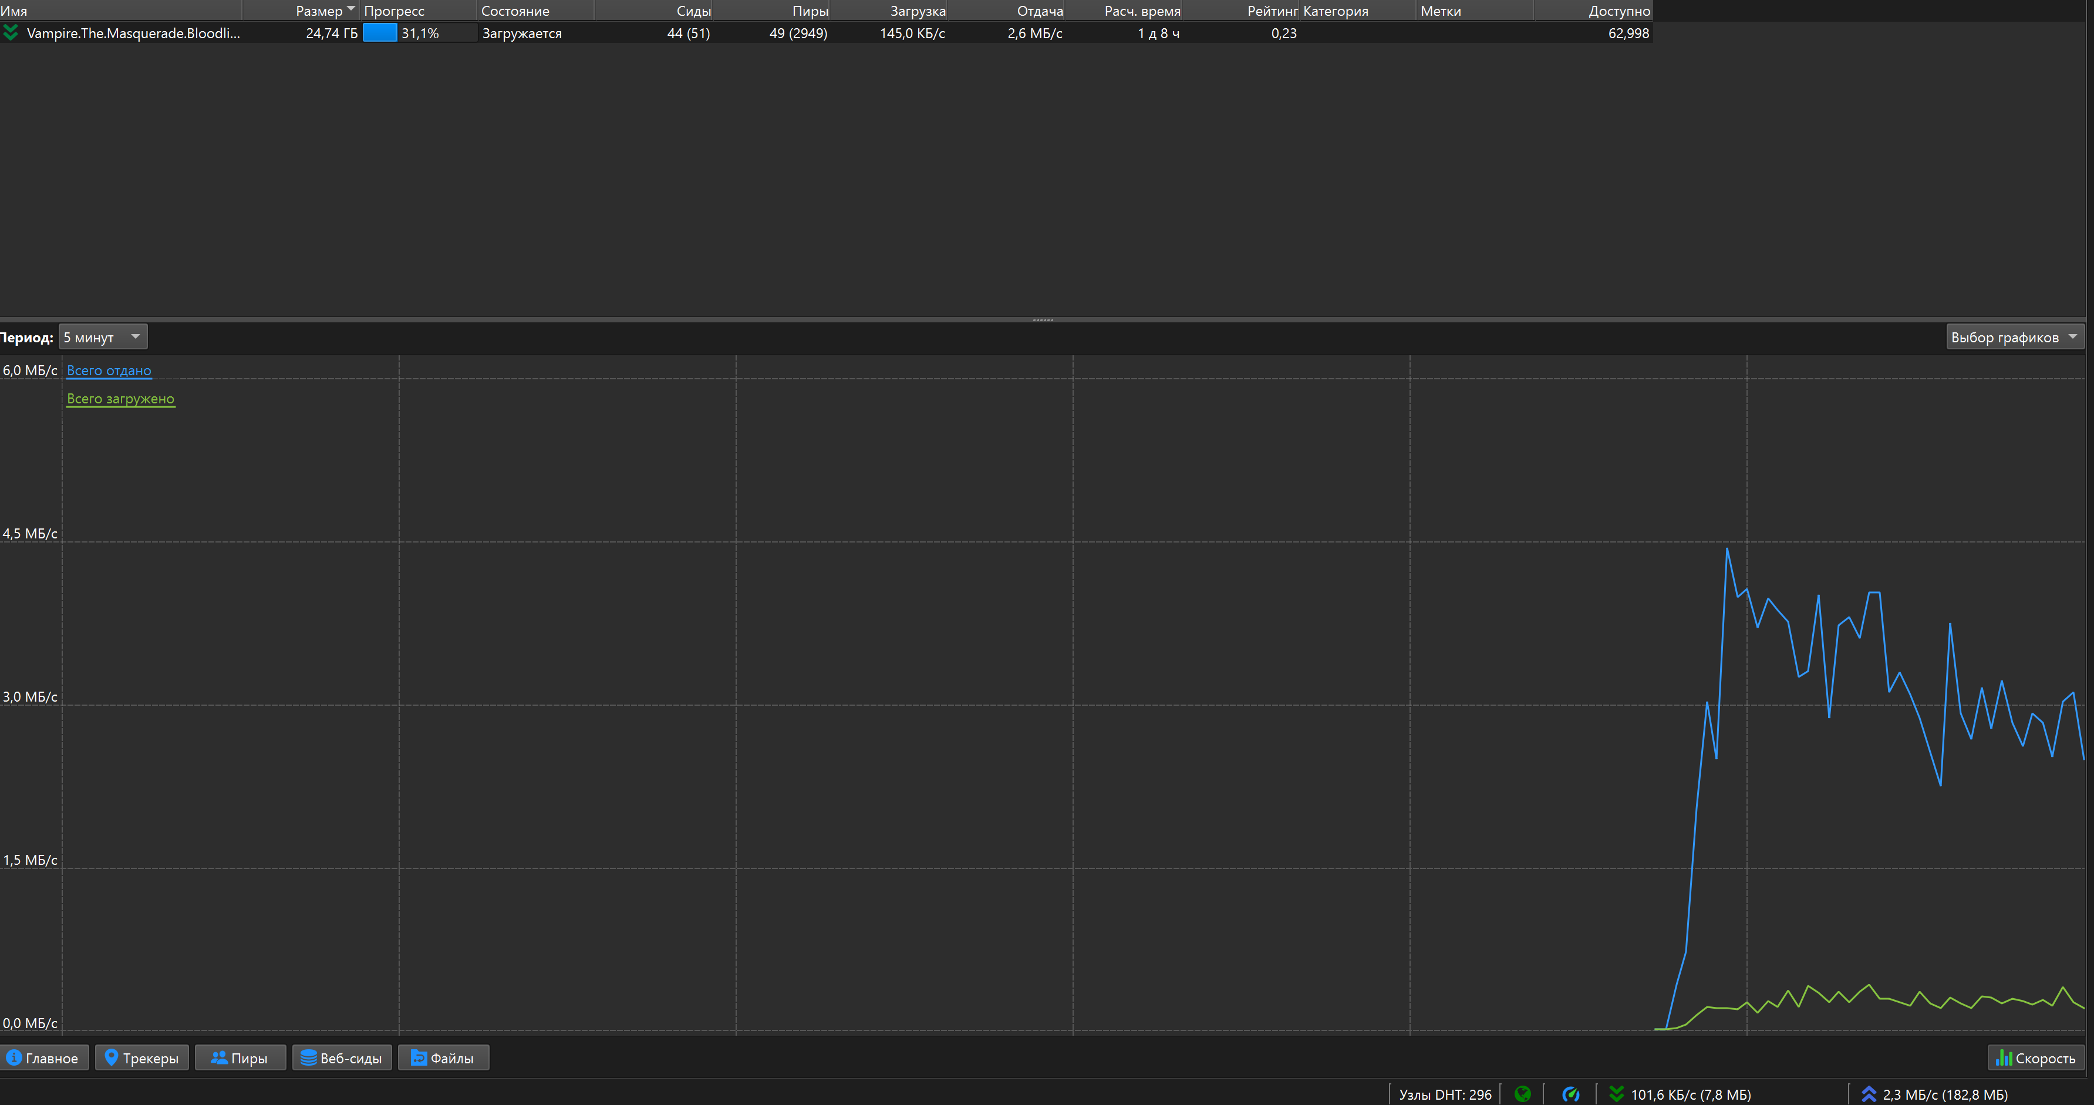Click the Всего загружено legend link
The height and width of the screenshot is (1105, 2094).
[120, 399]
